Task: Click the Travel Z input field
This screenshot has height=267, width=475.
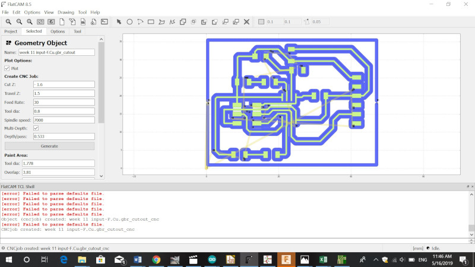Action: [x=64, y=93]
